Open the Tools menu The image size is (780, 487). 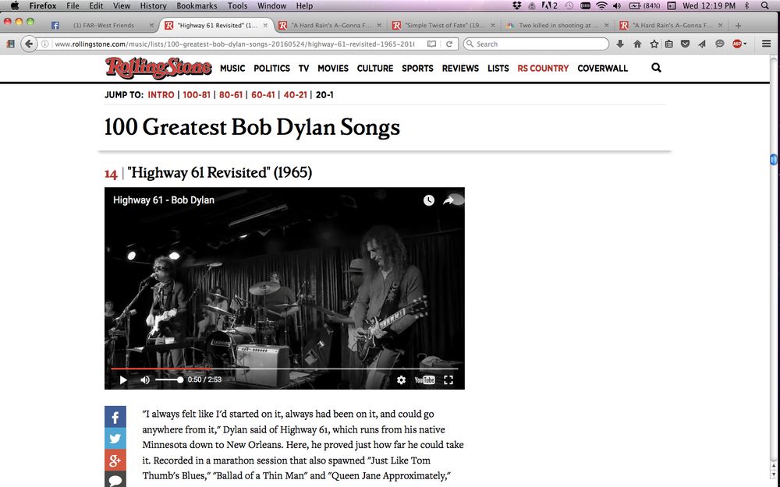(237, 6)
